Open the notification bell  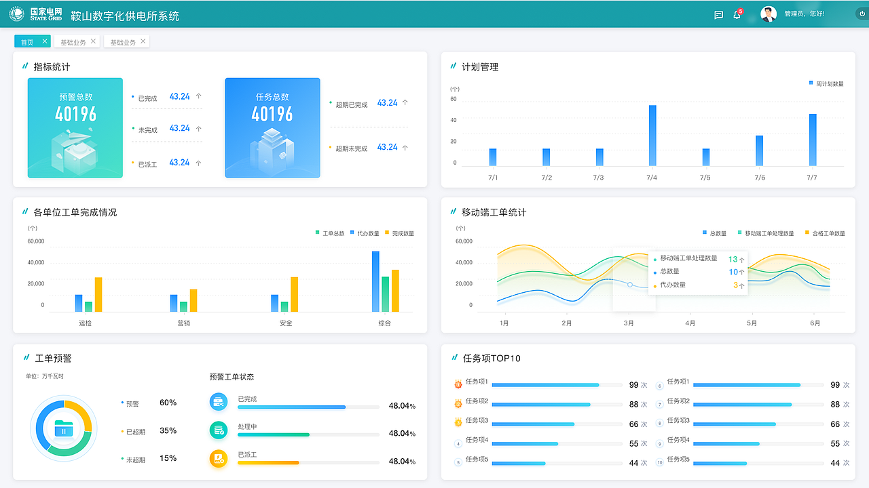tap(737, 14)
